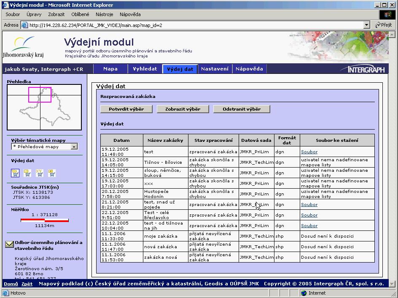The image size is (398, 298).
Task: Click the 'xxx' order name cell
Action: point(166,184)
